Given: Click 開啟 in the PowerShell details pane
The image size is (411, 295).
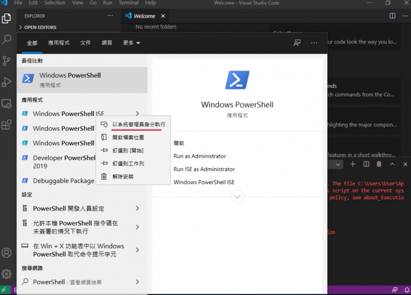Looking at the screenshot, I should coord(179,143).
